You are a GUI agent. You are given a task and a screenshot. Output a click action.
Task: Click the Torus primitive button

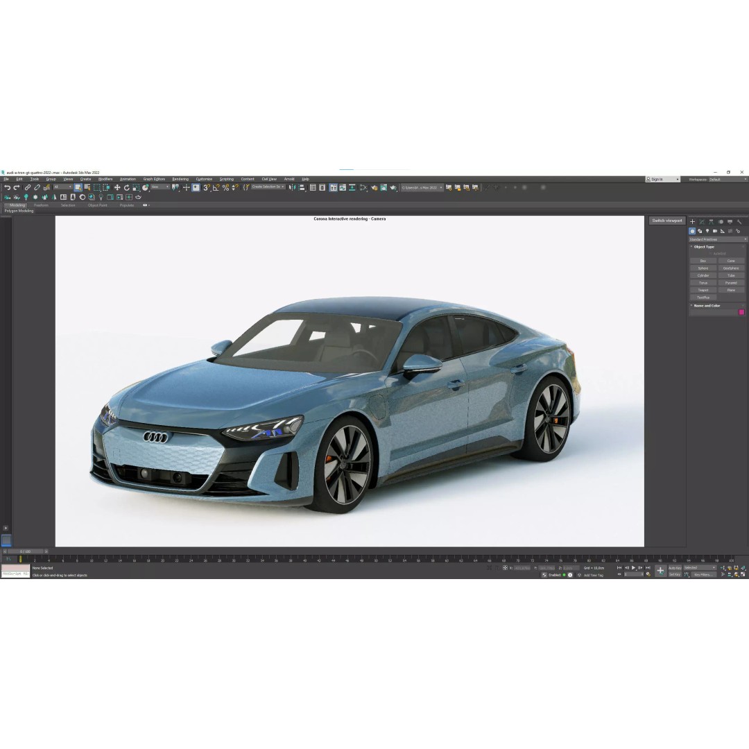tap(703, 283)
